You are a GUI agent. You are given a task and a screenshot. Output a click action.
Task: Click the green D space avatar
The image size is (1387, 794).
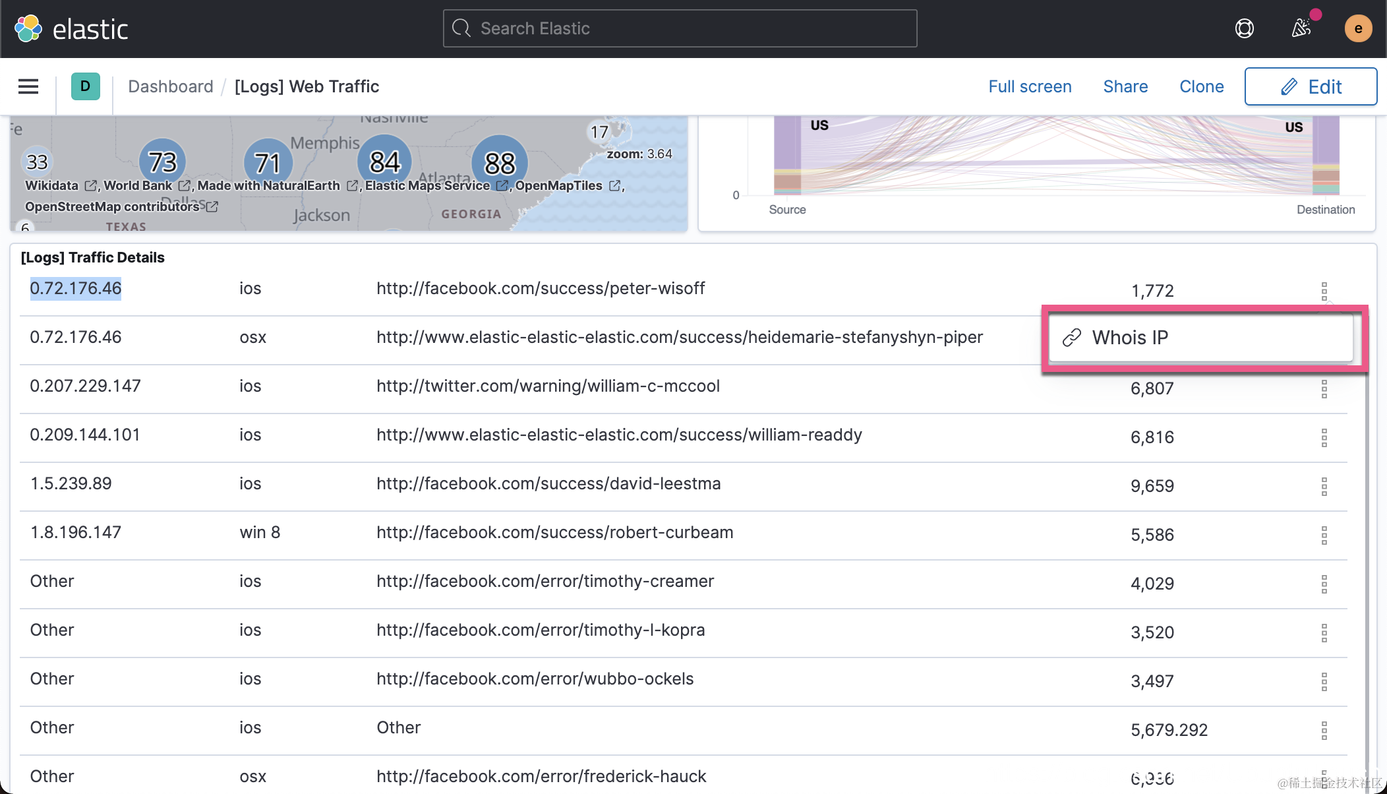pos(85,86)
